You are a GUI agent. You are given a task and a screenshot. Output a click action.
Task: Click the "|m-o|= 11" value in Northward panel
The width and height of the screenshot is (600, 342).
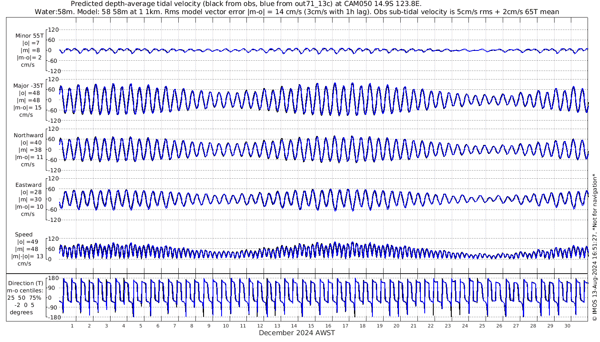(29, 157)
